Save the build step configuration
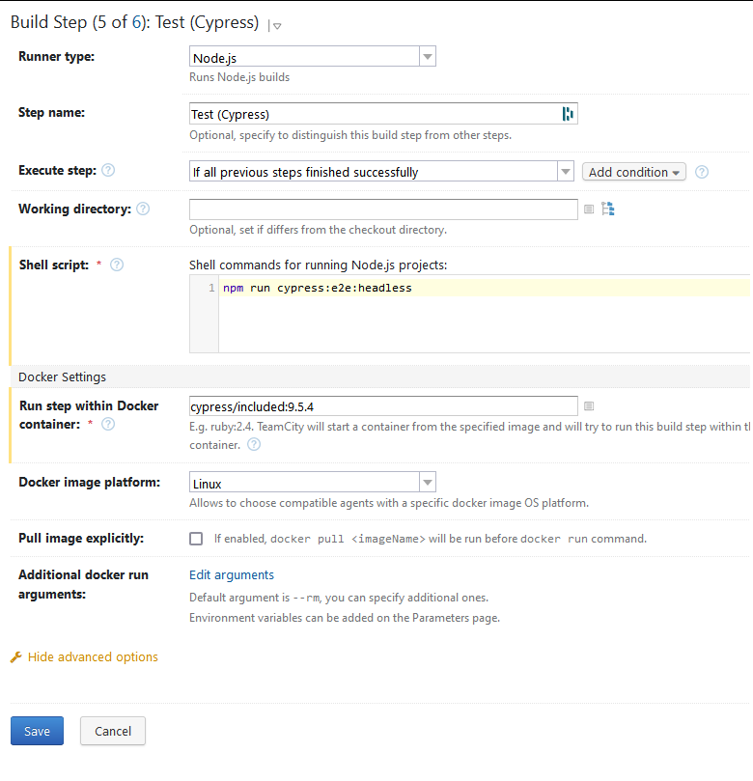753x781 pixels. click(37, 731)
